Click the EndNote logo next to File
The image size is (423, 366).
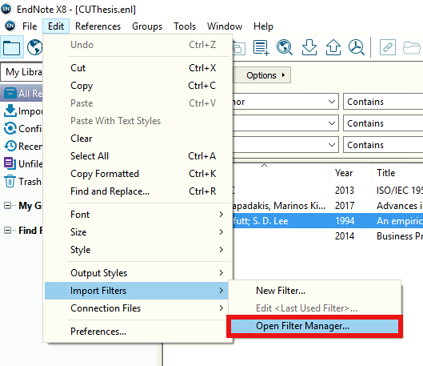pyautogui.click(x=10, y=26)
